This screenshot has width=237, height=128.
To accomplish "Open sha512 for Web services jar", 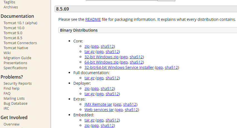I will [131, 110].
